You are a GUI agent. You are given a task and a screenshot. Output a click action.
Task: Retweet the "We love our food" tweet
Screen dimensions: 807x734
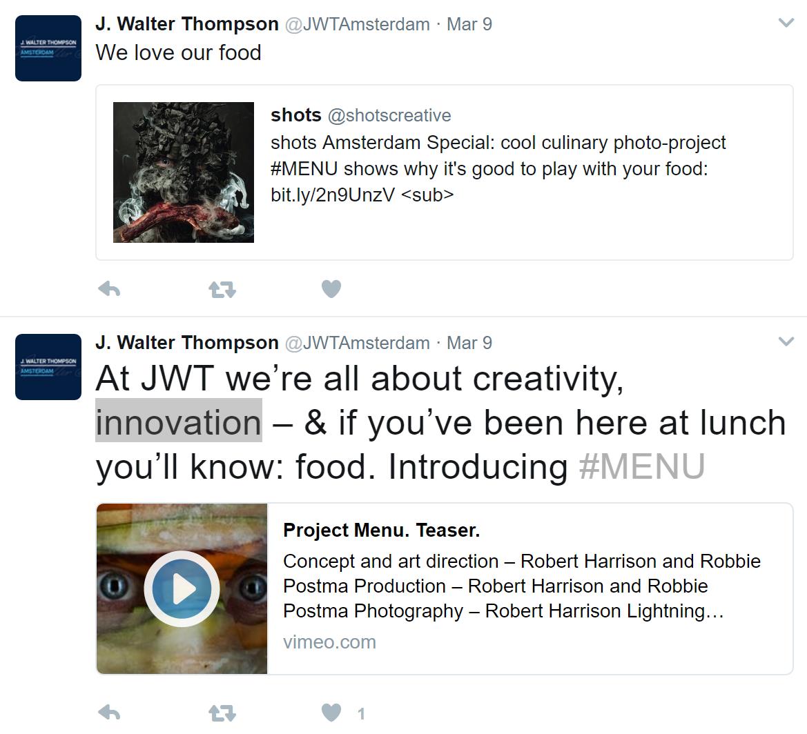coord(222,290)
